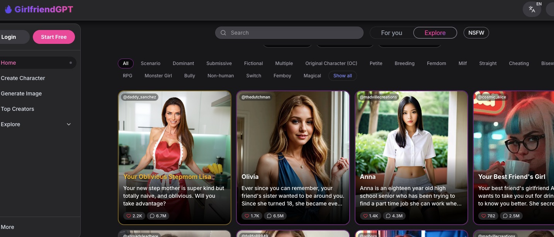The image size is (554, 237).
Task: Click the heart icon on Lisa card
Action: pos(129,216)
